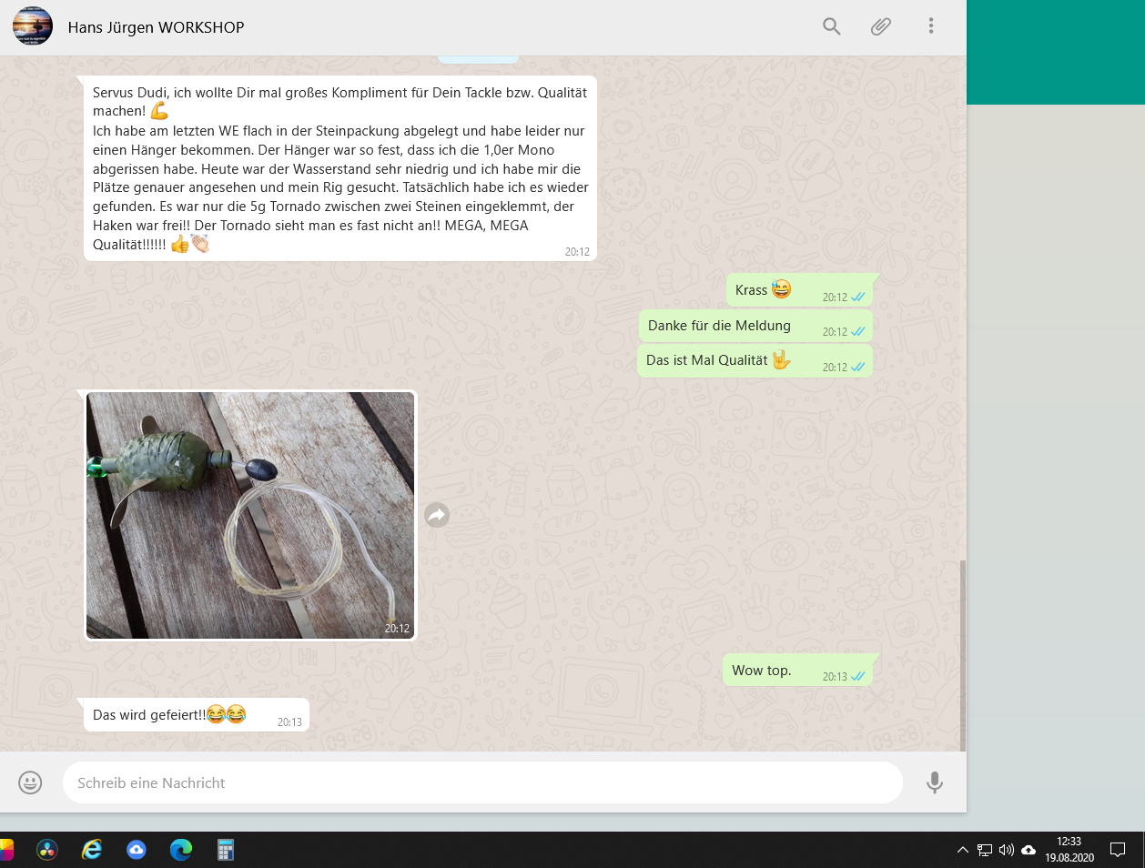
Task: Click the chat scrollbar thumb
Action: click(962, 653)
